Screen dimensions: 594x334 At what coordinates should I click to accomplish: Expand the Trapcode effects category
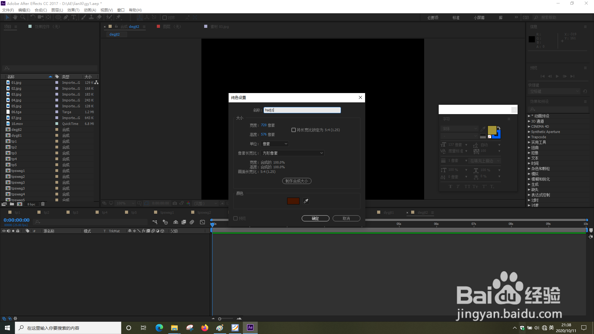point(529,137)
